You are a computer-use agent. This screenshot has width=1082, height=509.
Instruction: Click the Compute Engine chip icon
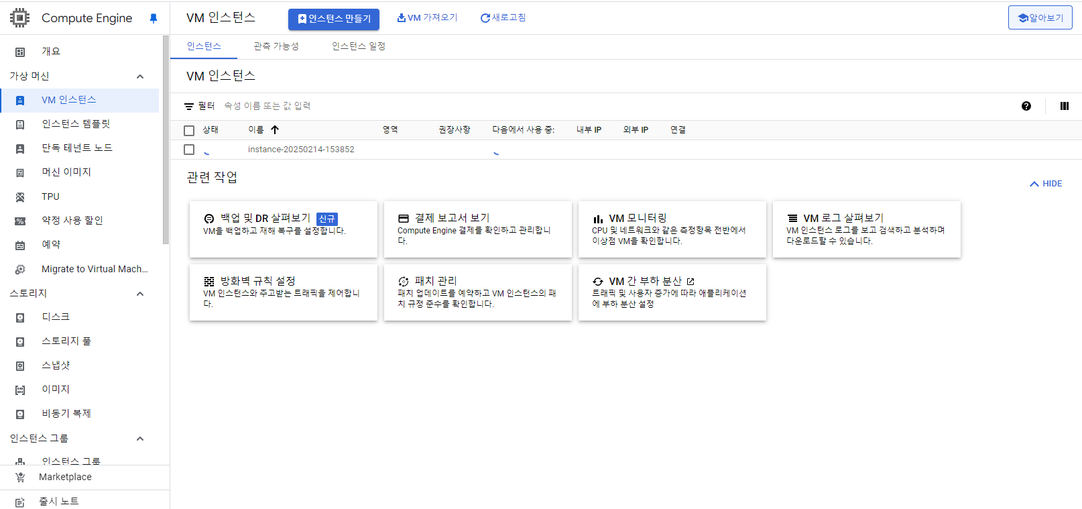(20, 18)
